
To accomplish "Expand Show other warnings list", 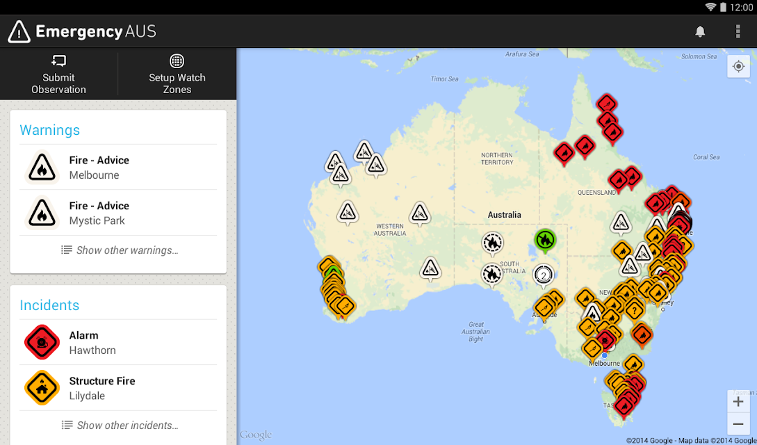I will (x=119, y=250).
